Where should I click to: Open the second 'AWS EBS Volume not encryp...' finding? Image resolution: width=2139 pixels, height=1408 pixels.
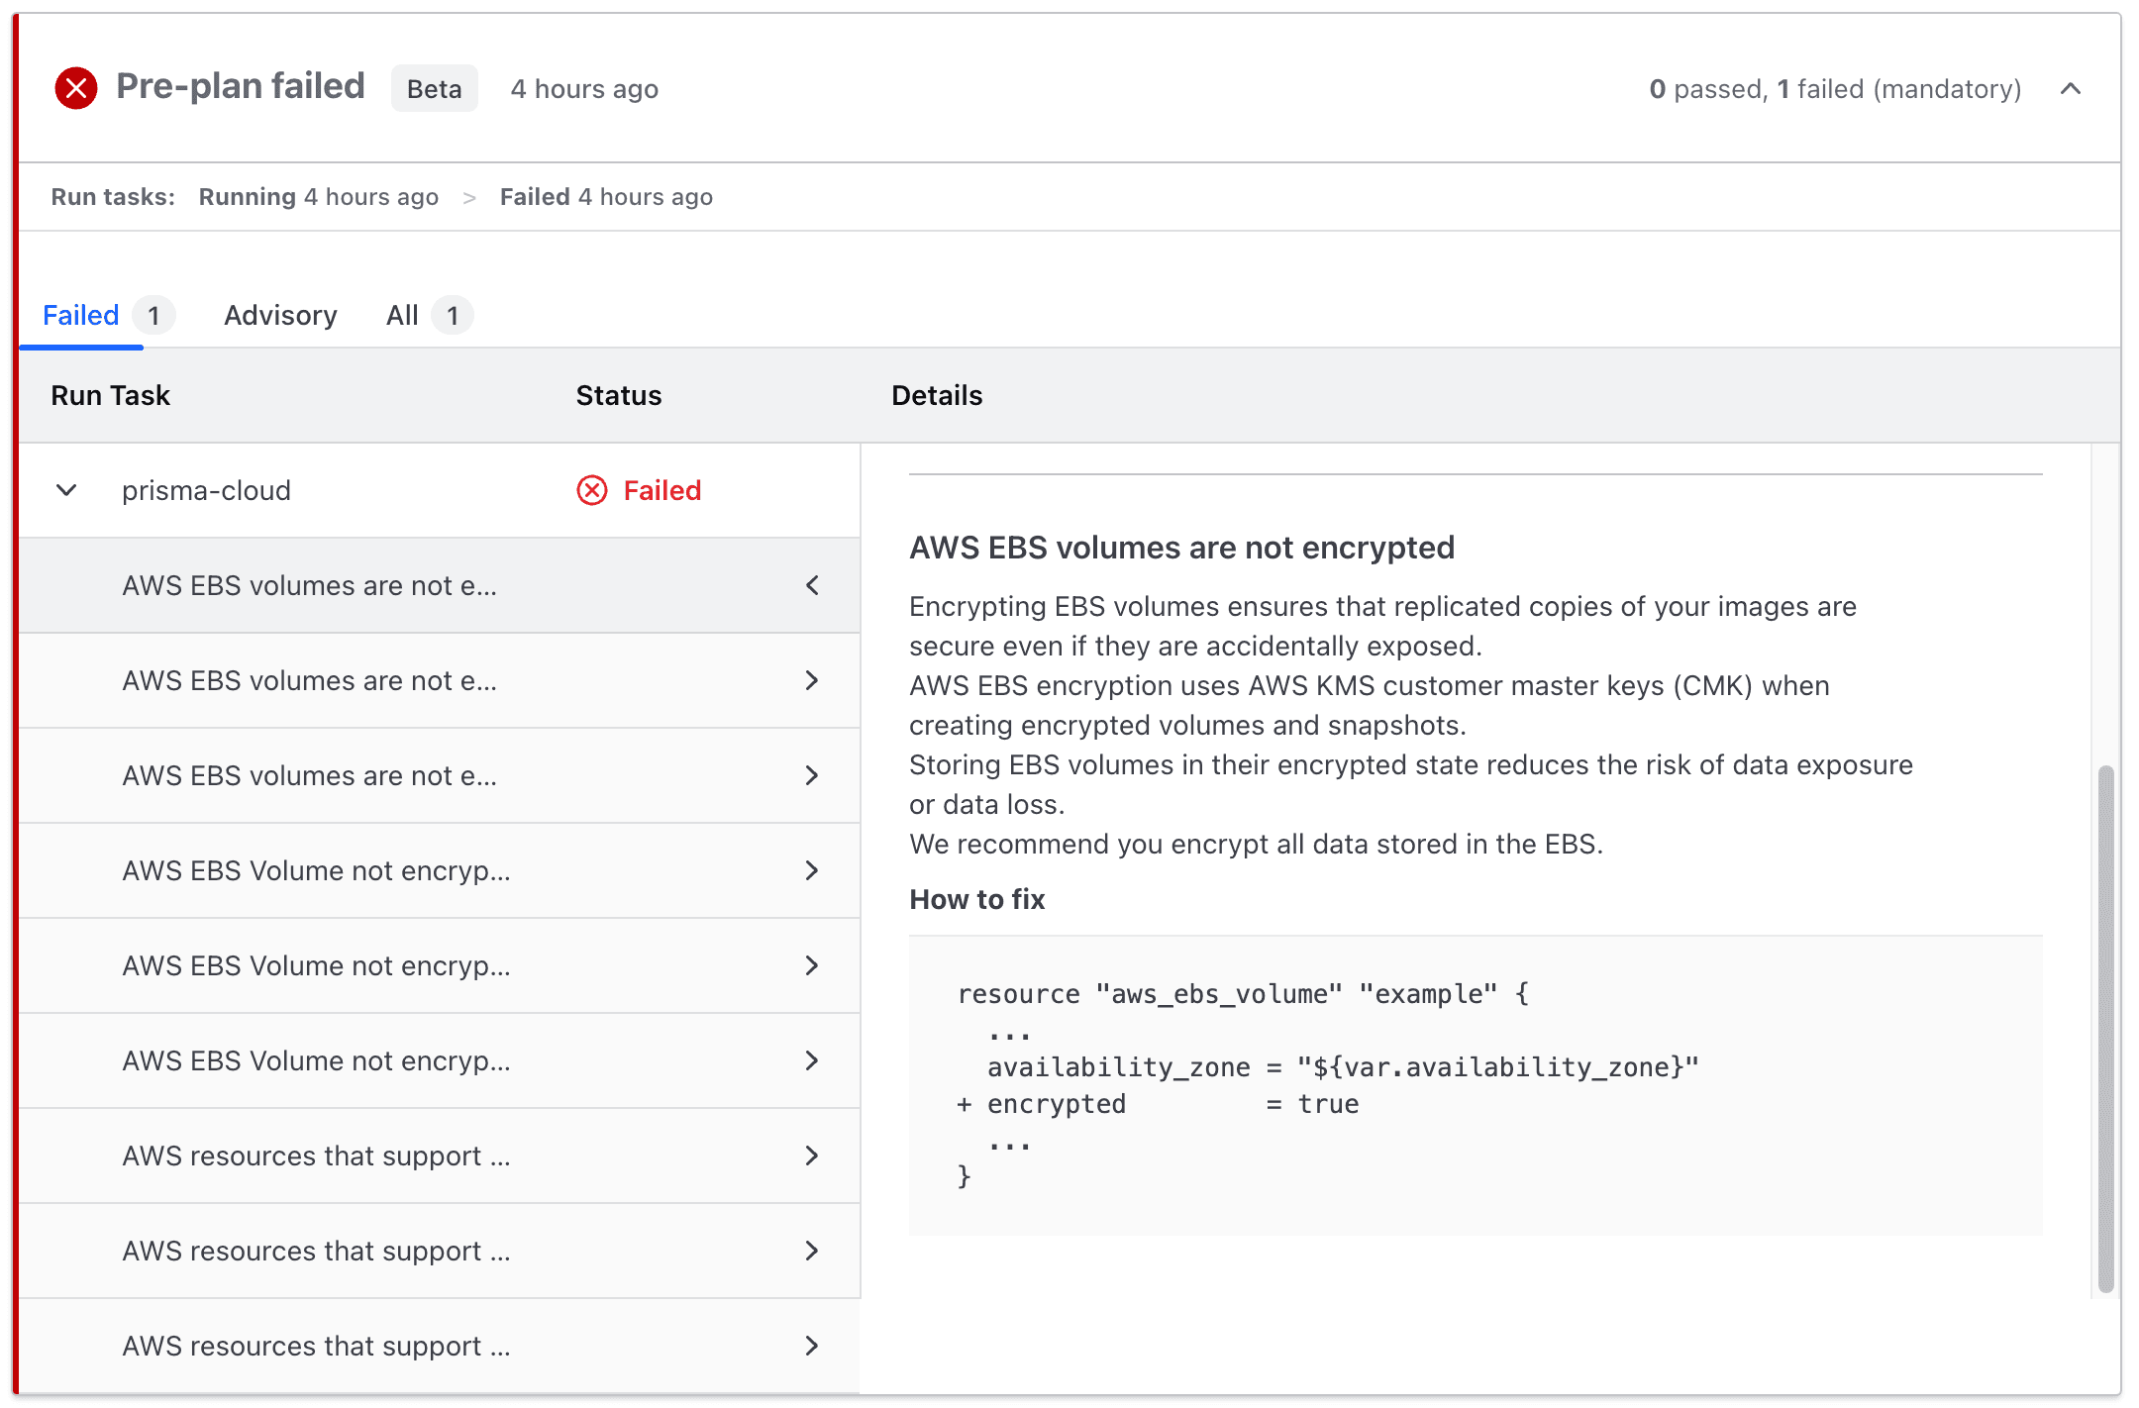(x=812, y=965)
